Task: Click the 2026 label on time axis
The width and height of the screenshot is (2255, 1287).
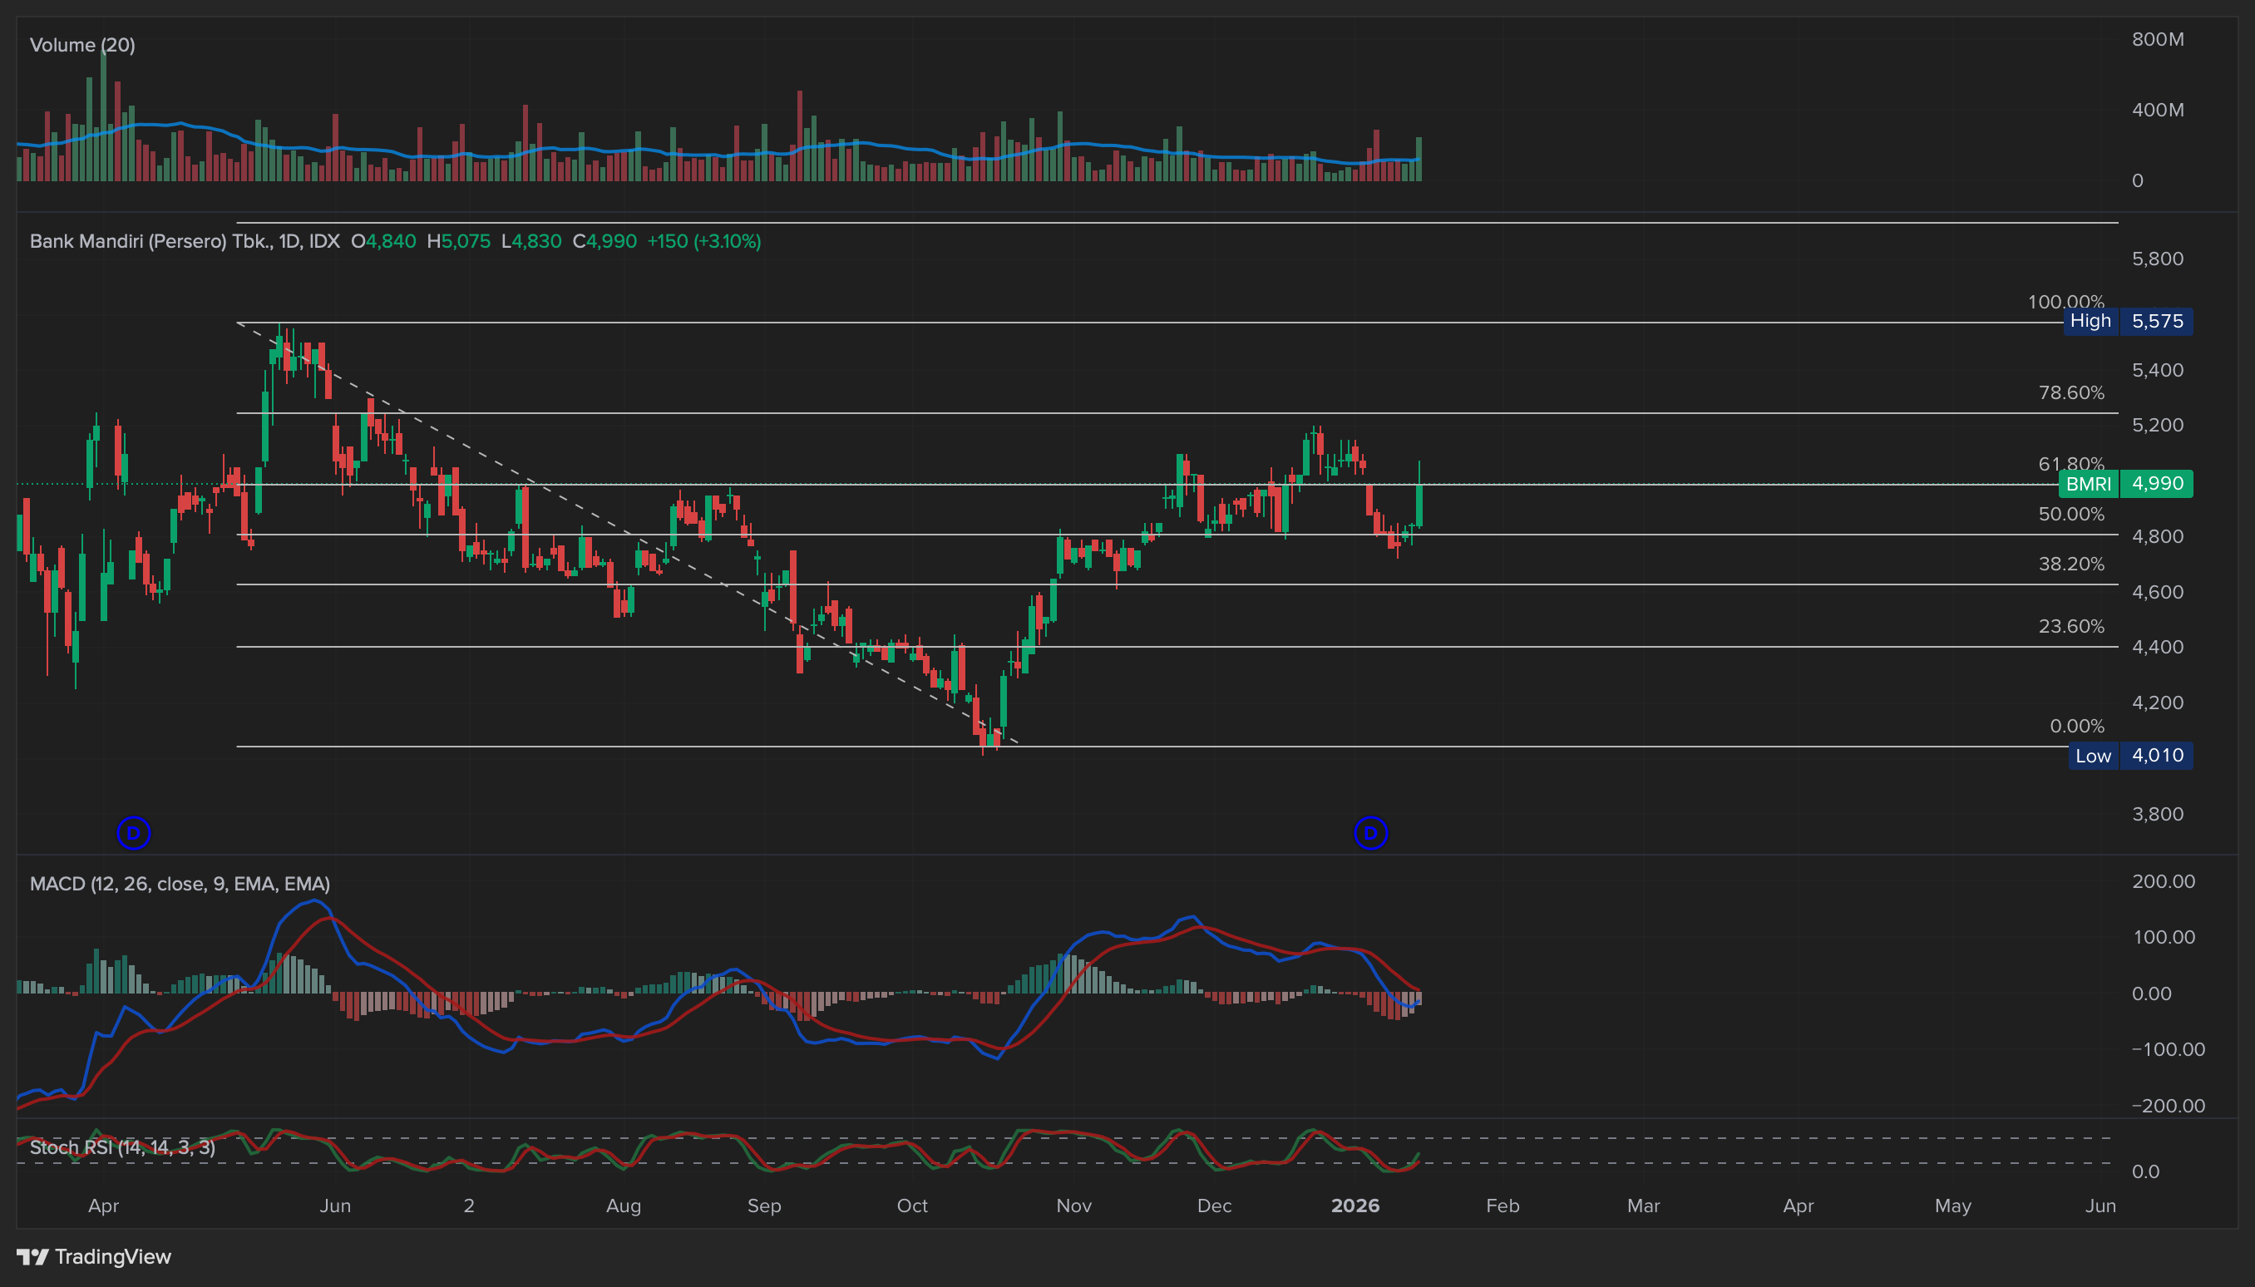Action: [x=1354, y=1206]
